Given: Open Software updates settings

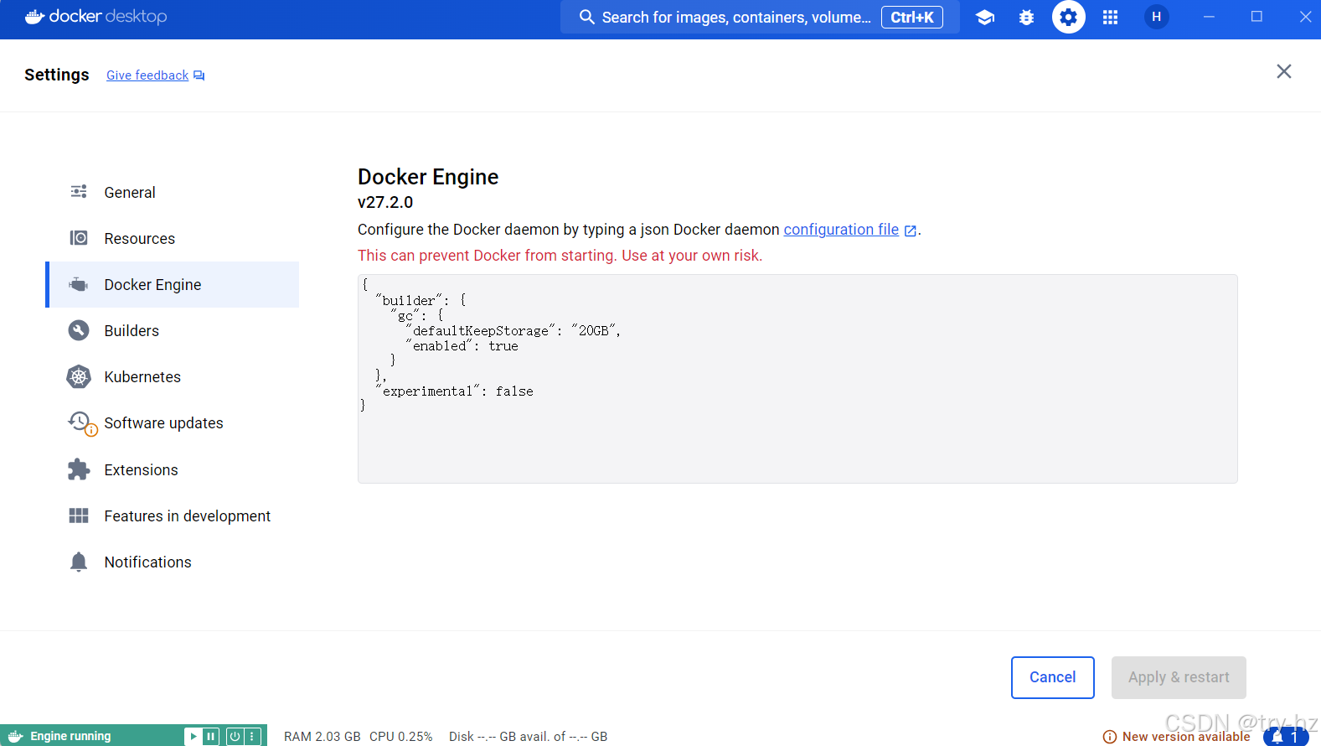Looking at the screenshot, I should pos(163,423).
